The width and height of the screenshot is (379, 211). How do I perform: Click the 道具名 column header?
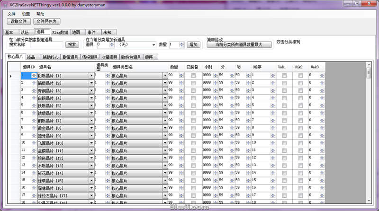(66, 67)
